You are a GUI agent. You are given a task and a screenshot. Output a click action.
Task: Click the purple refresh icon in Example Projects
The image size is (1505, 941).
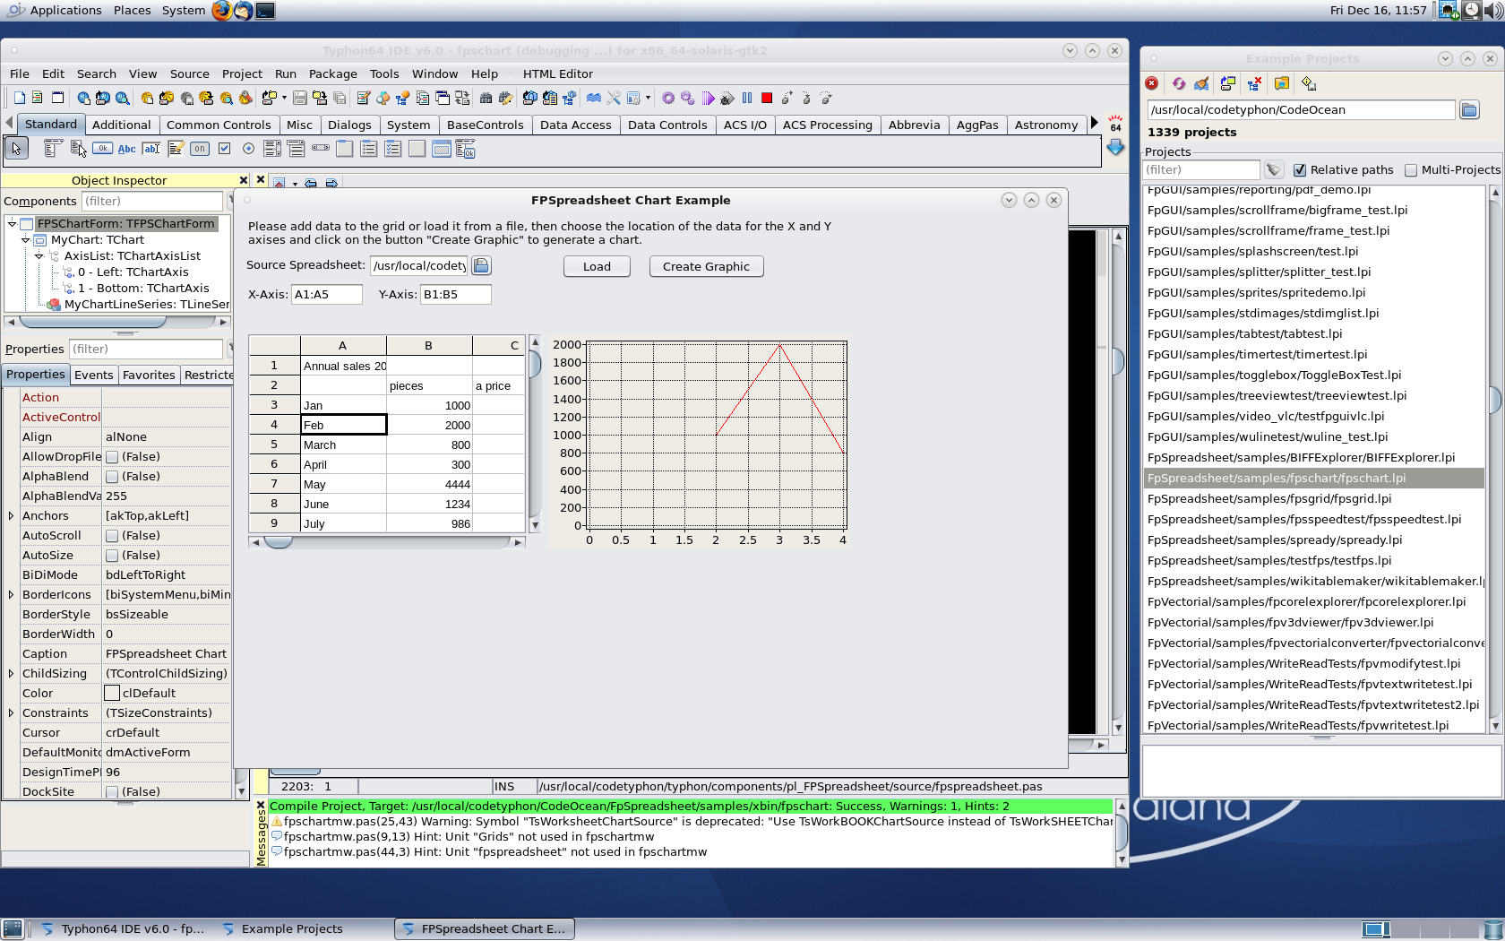tap(1179, 83)
